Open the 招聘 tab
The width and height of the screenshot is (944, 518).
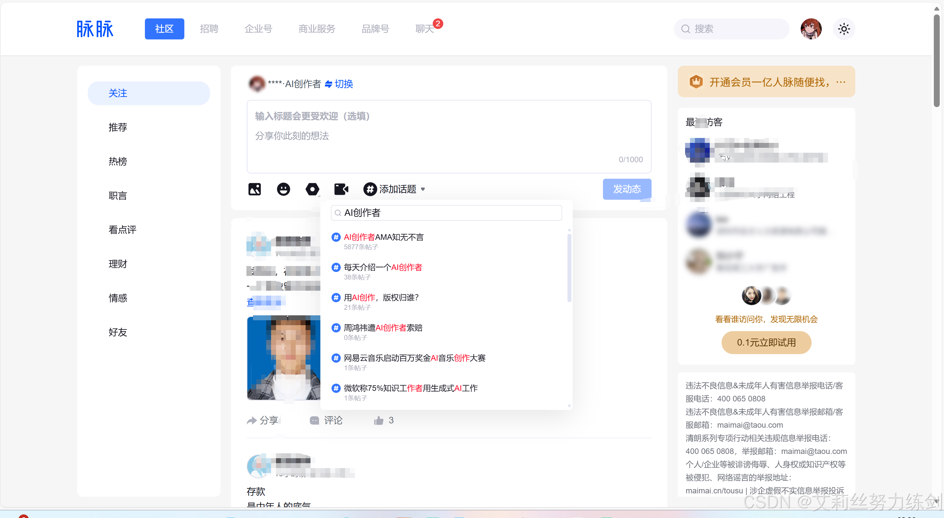[x=209, y=29]
